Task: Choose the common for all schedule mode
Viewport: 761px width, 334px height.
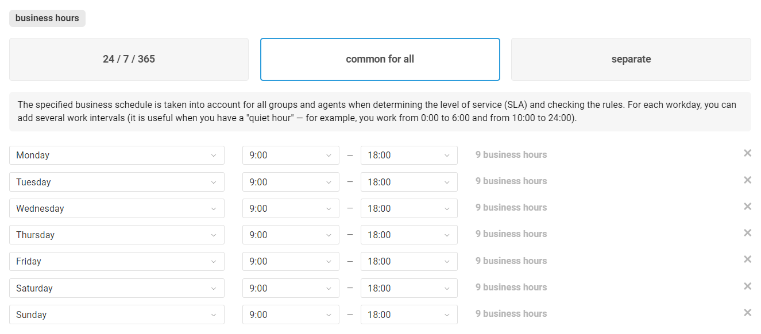Action: [x=380, y=59]
